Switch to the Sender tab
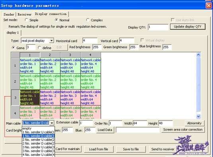 [9, 14]
